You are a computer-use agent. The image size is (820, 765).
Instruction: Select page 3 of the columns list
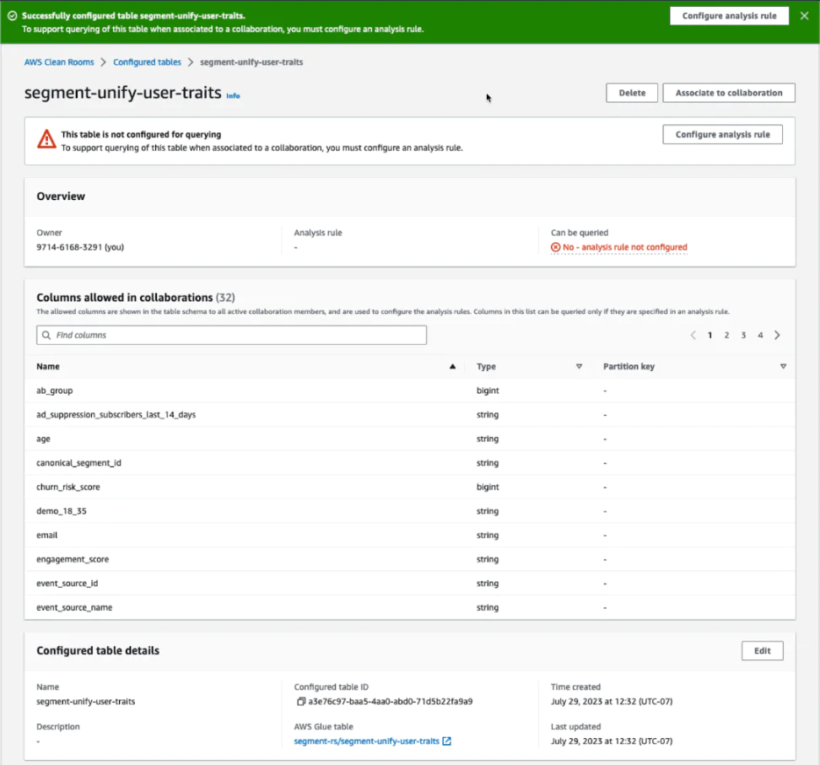tap(743, 335)
